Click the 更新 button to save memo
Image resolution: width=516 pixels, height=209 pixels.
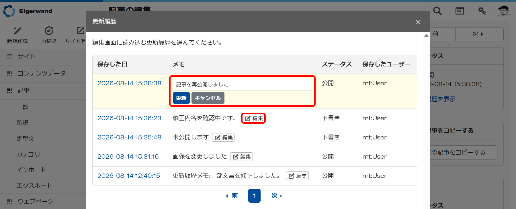click(181, 98)
